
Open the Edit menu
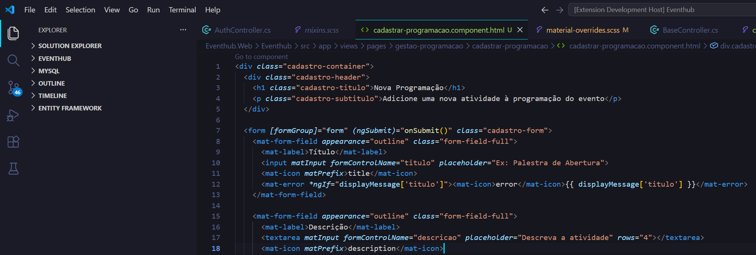coord(50,10)
